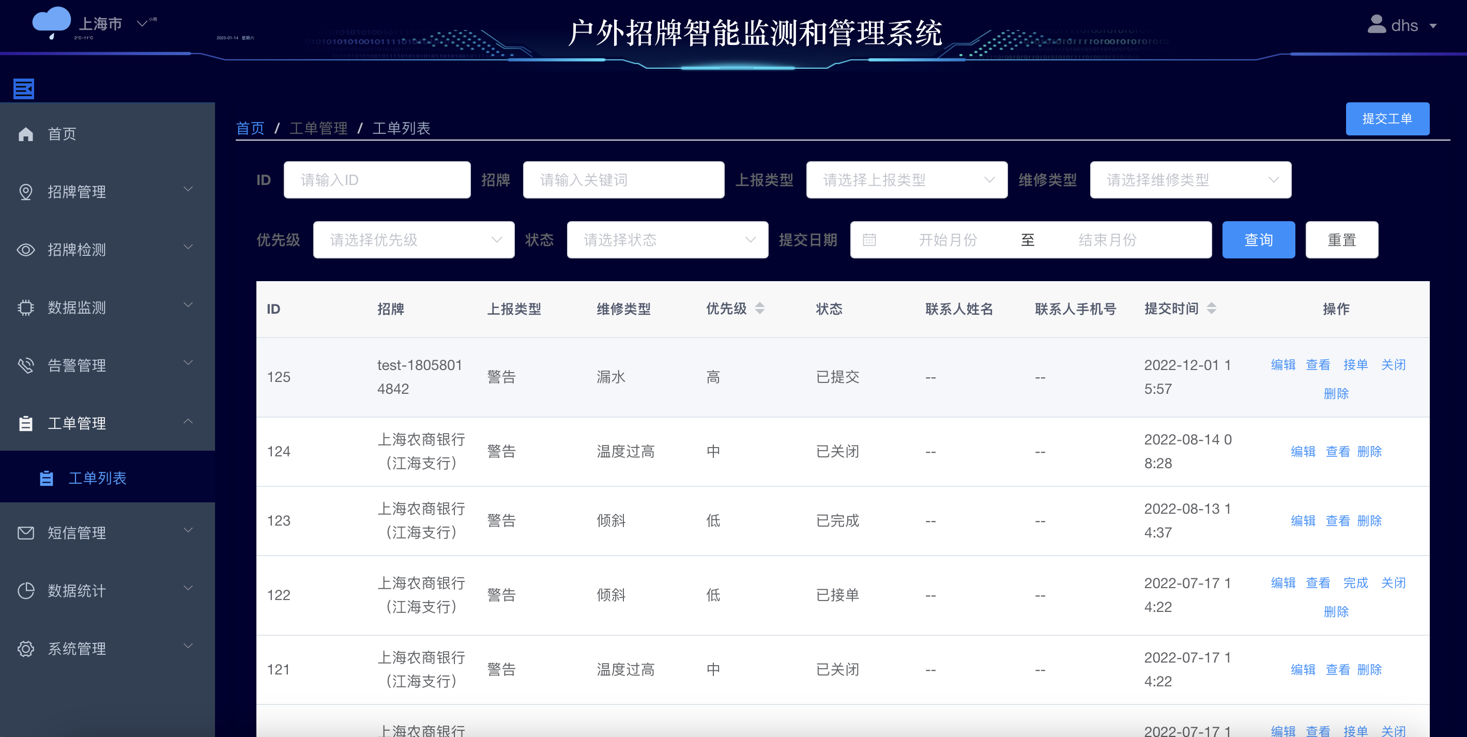Image resolution: width=1467 pixels, height=737 pixels.
Task: Click 编辑 for order 123
Action: click(1303, 520)
